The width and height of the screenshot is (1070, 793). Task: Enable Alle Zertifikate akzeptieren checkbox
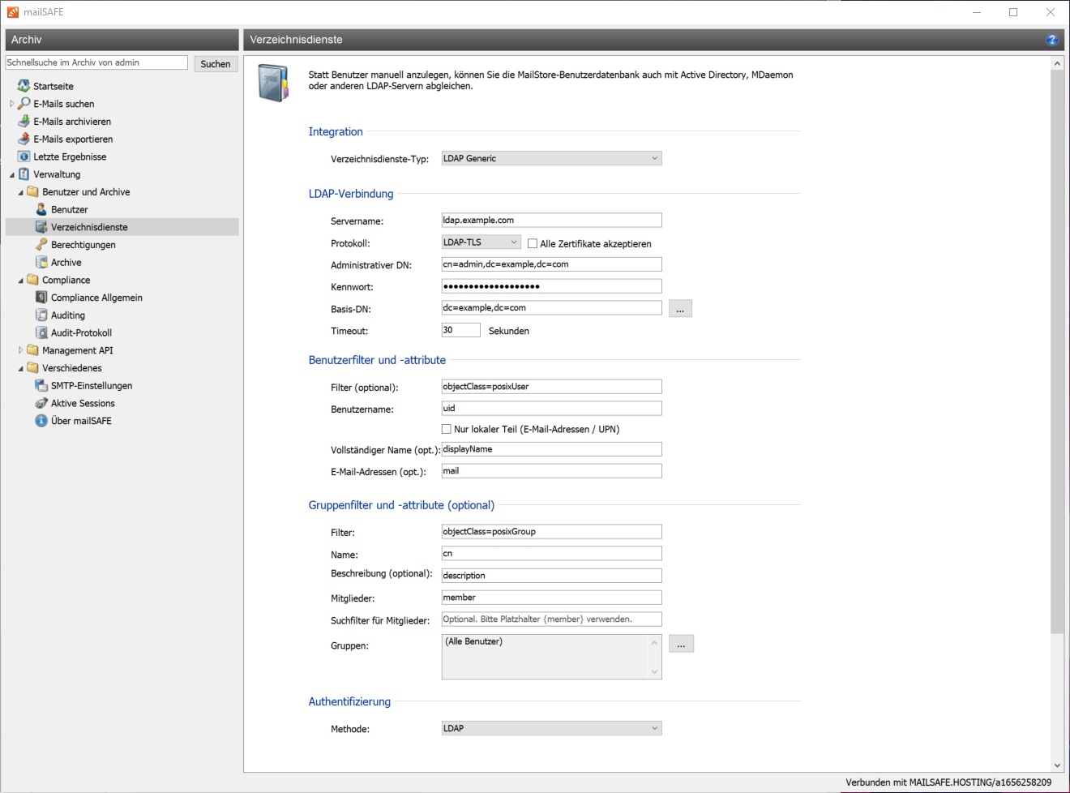(x=533, y=243)
